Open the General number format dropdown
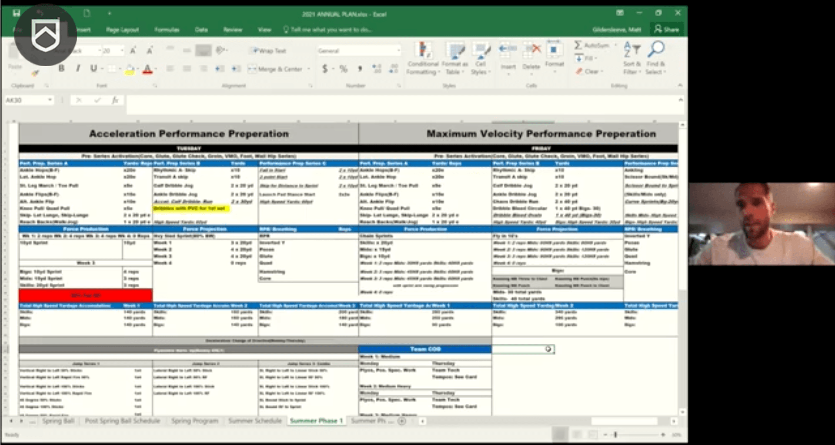Viewport: 835px width, 445px height. click(398, 51)
